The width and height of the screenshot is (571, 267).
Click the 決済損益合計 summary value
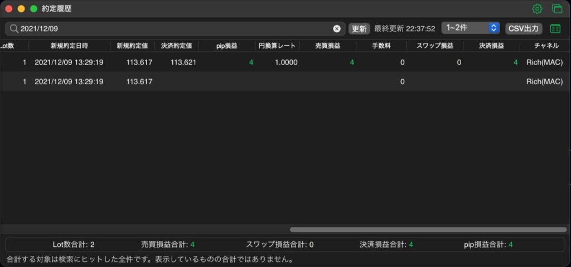point(411,244)
